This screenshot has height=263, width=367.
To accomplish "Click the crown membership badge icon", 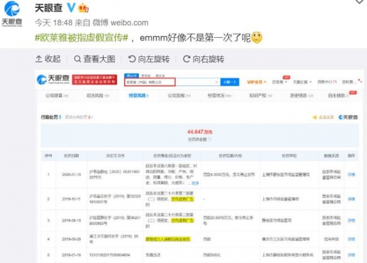I will pos(83,9).
